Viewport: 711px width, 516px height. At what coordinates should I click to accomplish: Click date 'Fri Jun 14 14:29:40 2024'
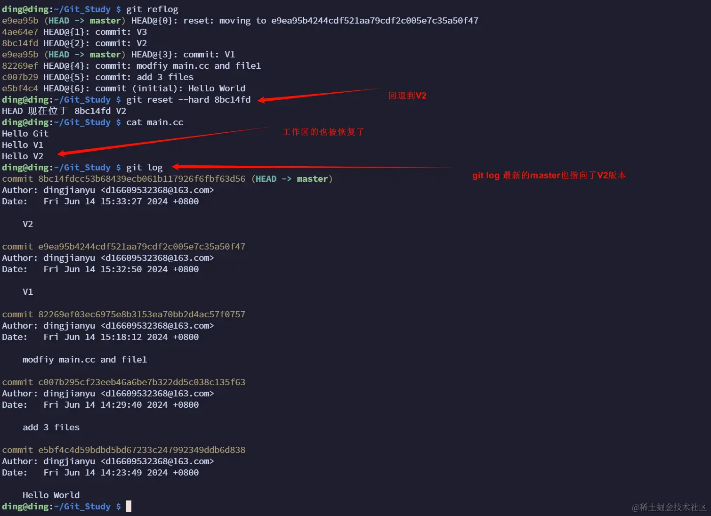point(105,405)
